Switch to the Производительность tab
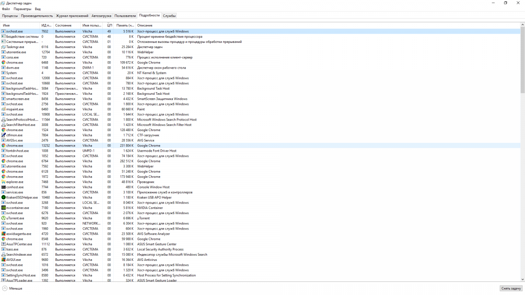The height and width of the screenshot is (295, 525). coord(37,16)
